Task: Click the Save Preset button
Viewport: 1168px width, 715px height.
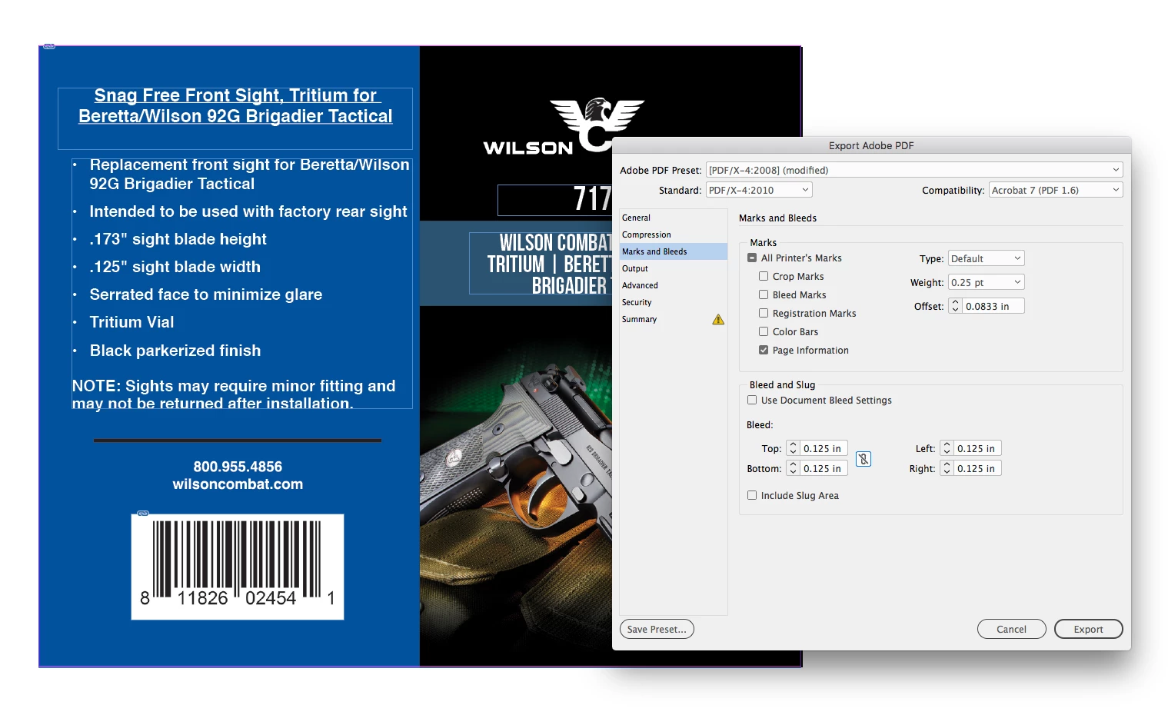Action: (x=657, y=630)
